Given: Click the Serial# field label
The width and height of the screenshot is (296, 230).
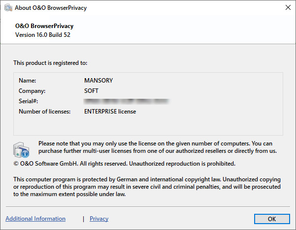Looking at the screenshot, I should pyautogui.click(x=29, y=101).
